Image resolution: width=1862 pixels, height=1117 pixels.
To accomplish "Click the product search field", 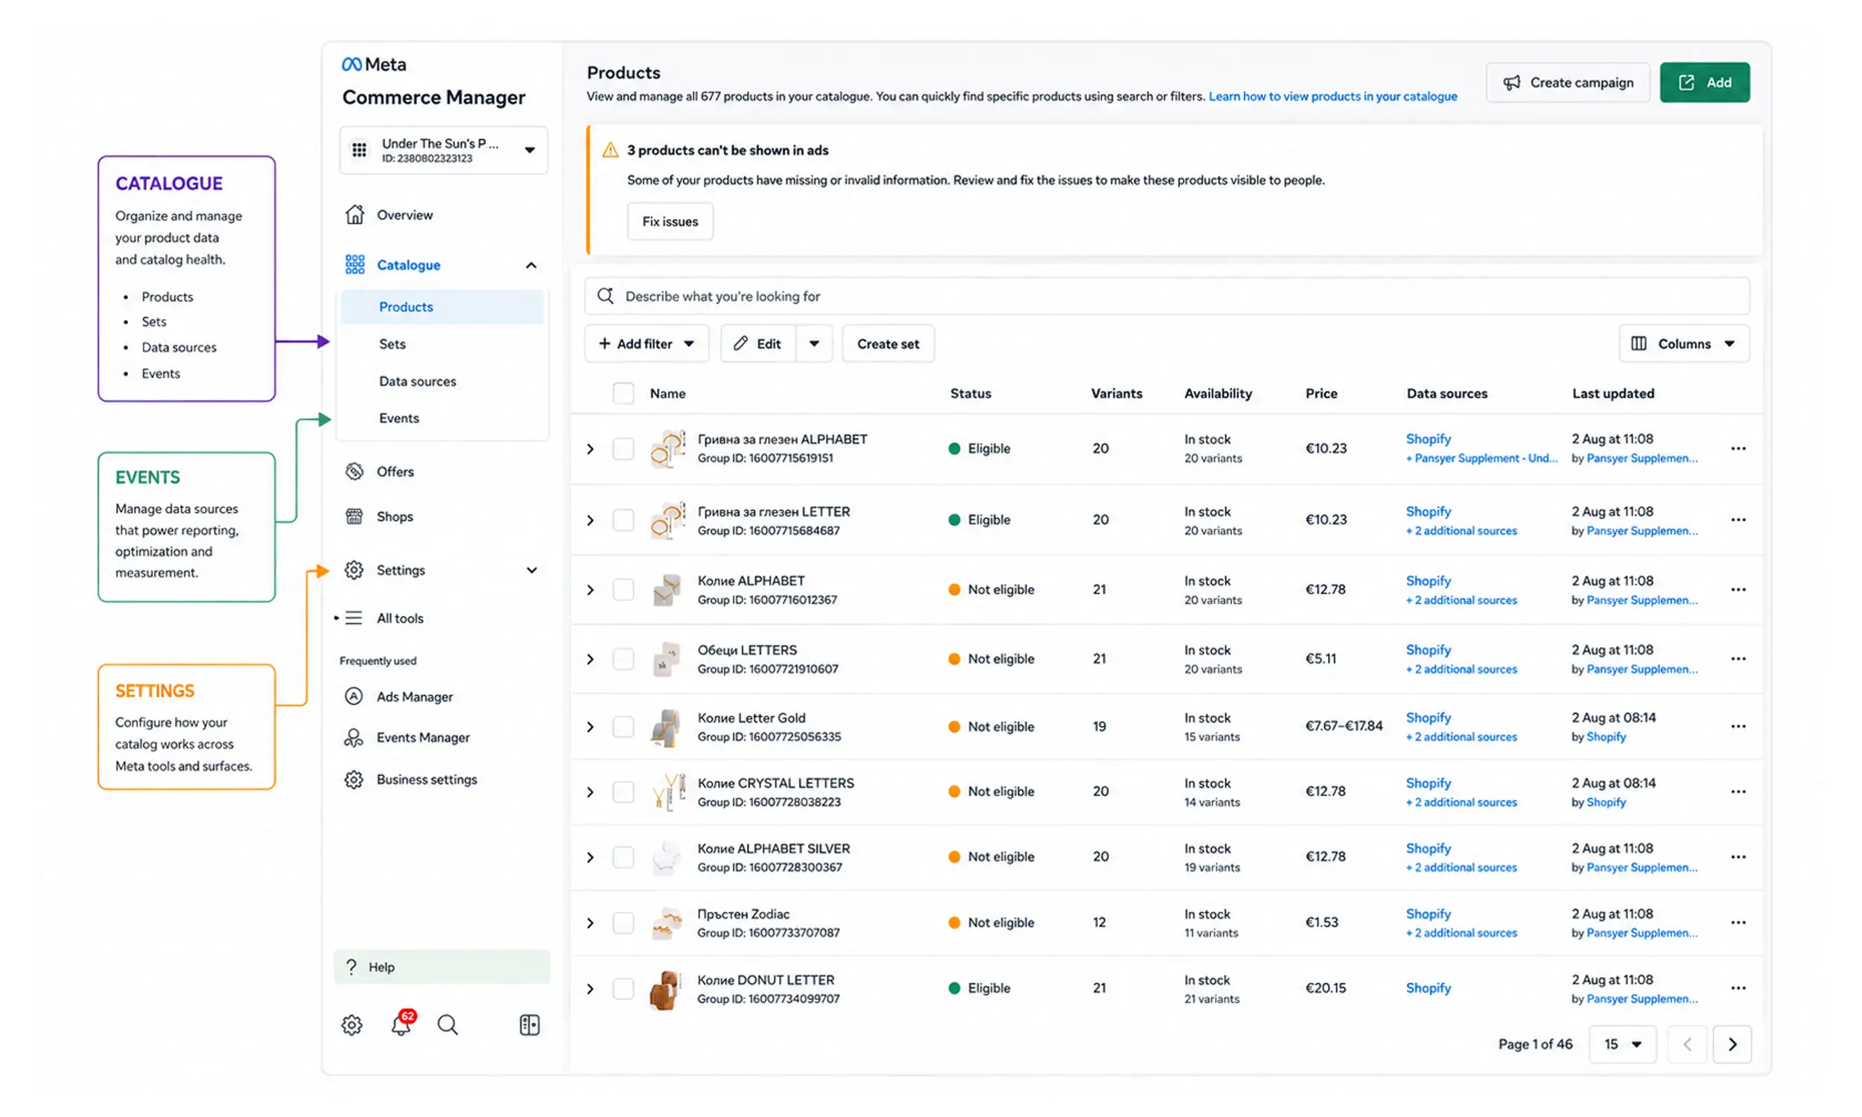I will coord(1166,296).
